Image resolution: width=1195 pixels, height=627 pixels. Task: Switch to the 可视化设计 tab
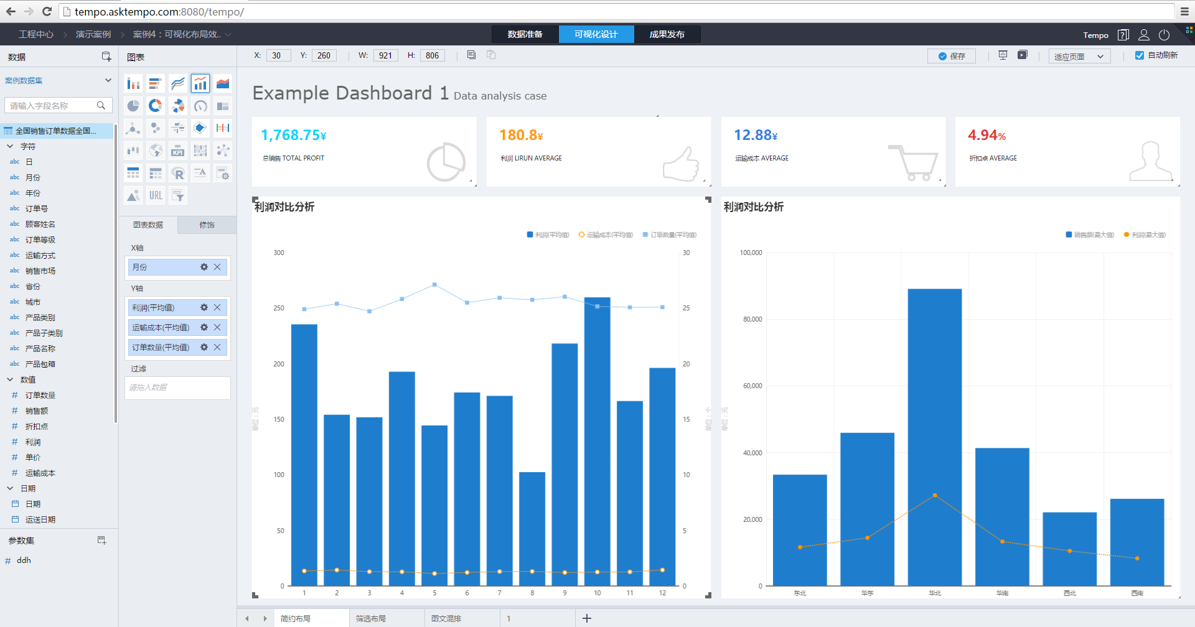(x=596, y=34)
